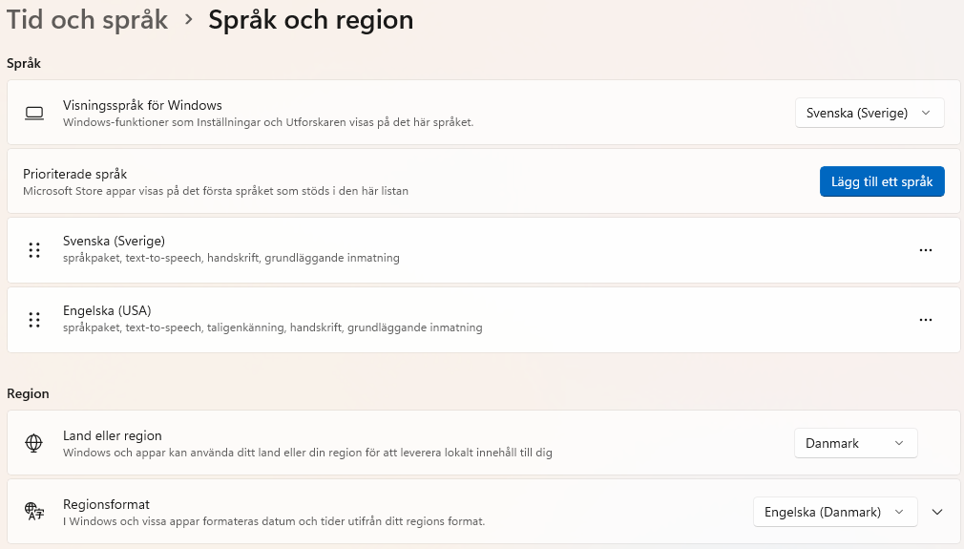
Task: Click Lägg till ett språk button
Action: tap(881, 181)
